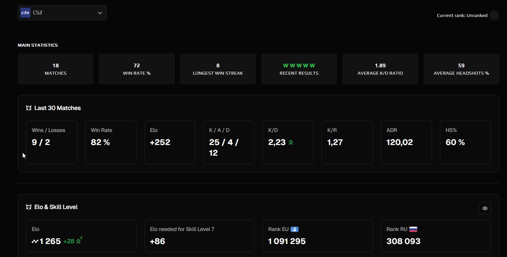Click the Elo & Skill Level heading
Image resolution: width=507 pixels, height=257 pixels.
(x=56, y=207)
